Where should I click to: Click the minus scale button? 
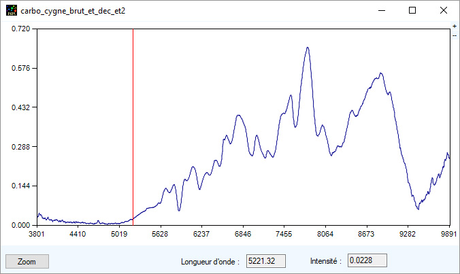point(455,35)
